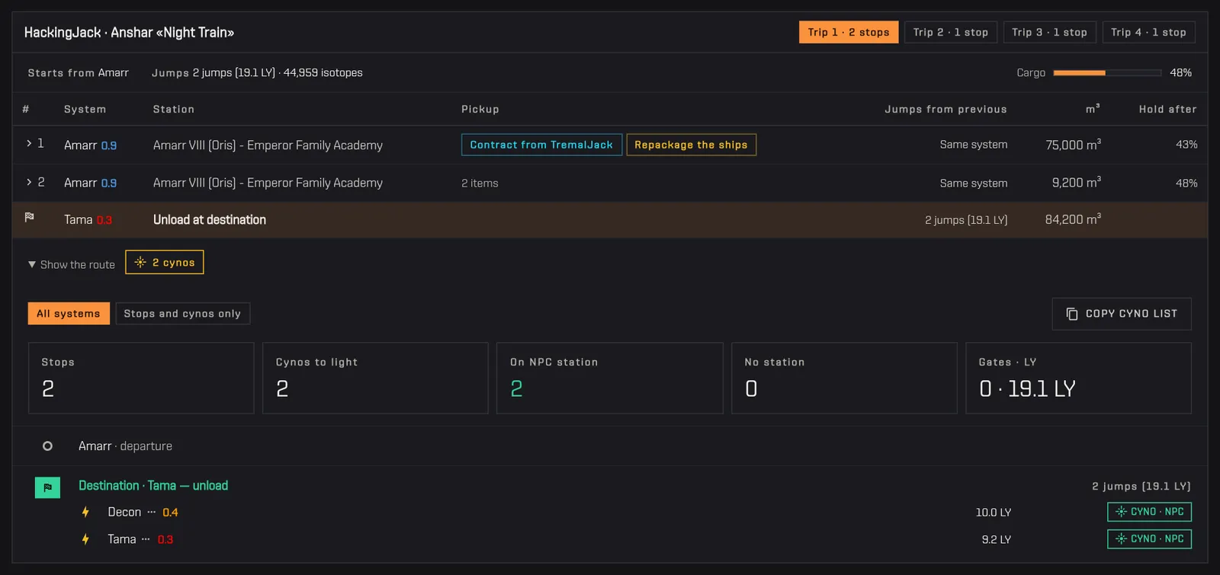Click the Cynos to light card
Image resolution: width=1220 pixels, height=575 pixels.
(x=375, y=378)
